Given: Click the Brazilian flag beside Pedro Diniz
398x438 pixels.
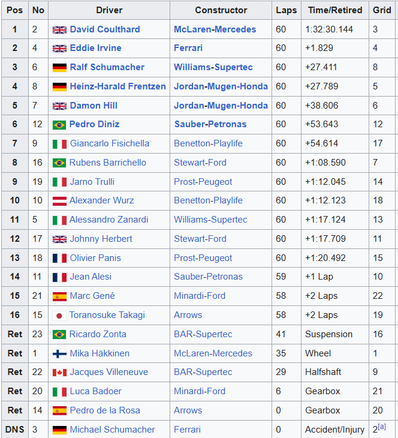Looking at the screenshot, I should click(x=59, y=125).
